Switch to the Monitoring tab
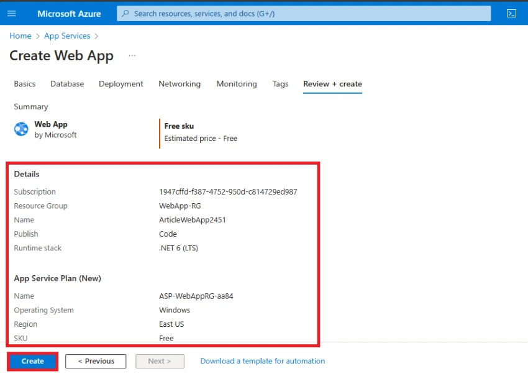Screen dimensions: 528x379 pyautogui.click(x=237, y=84)
